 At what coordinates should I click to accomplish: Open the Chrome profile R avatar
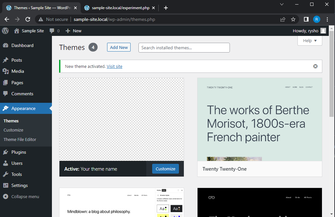(x=317, y=20)
